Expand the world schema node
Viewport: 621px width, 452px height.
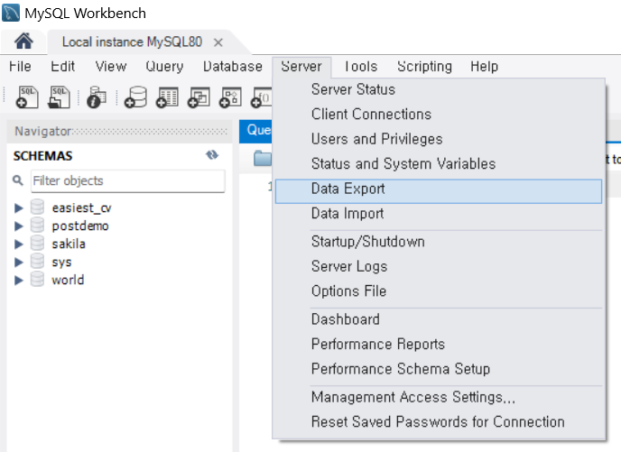click(19, 281)
